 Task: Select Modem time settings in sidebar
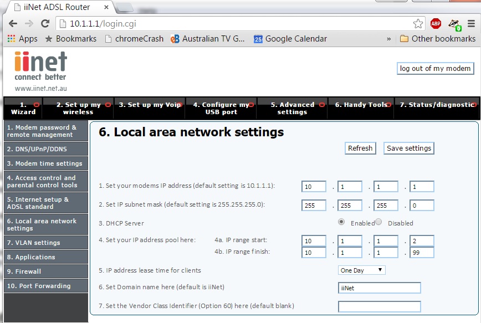click(x=46, y=163)
